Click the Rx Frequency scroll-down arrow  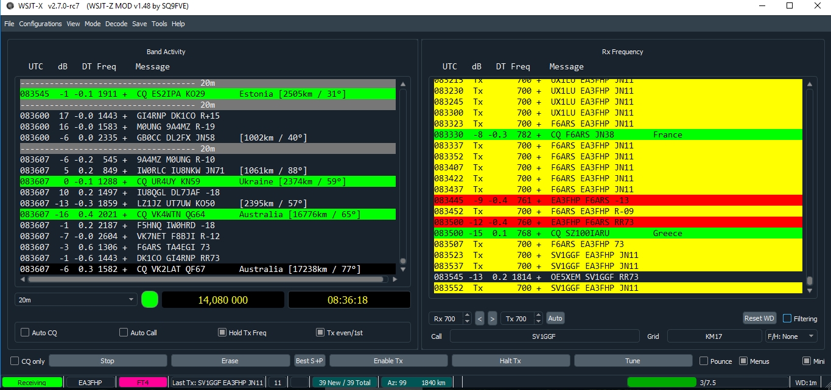(809, 291)
